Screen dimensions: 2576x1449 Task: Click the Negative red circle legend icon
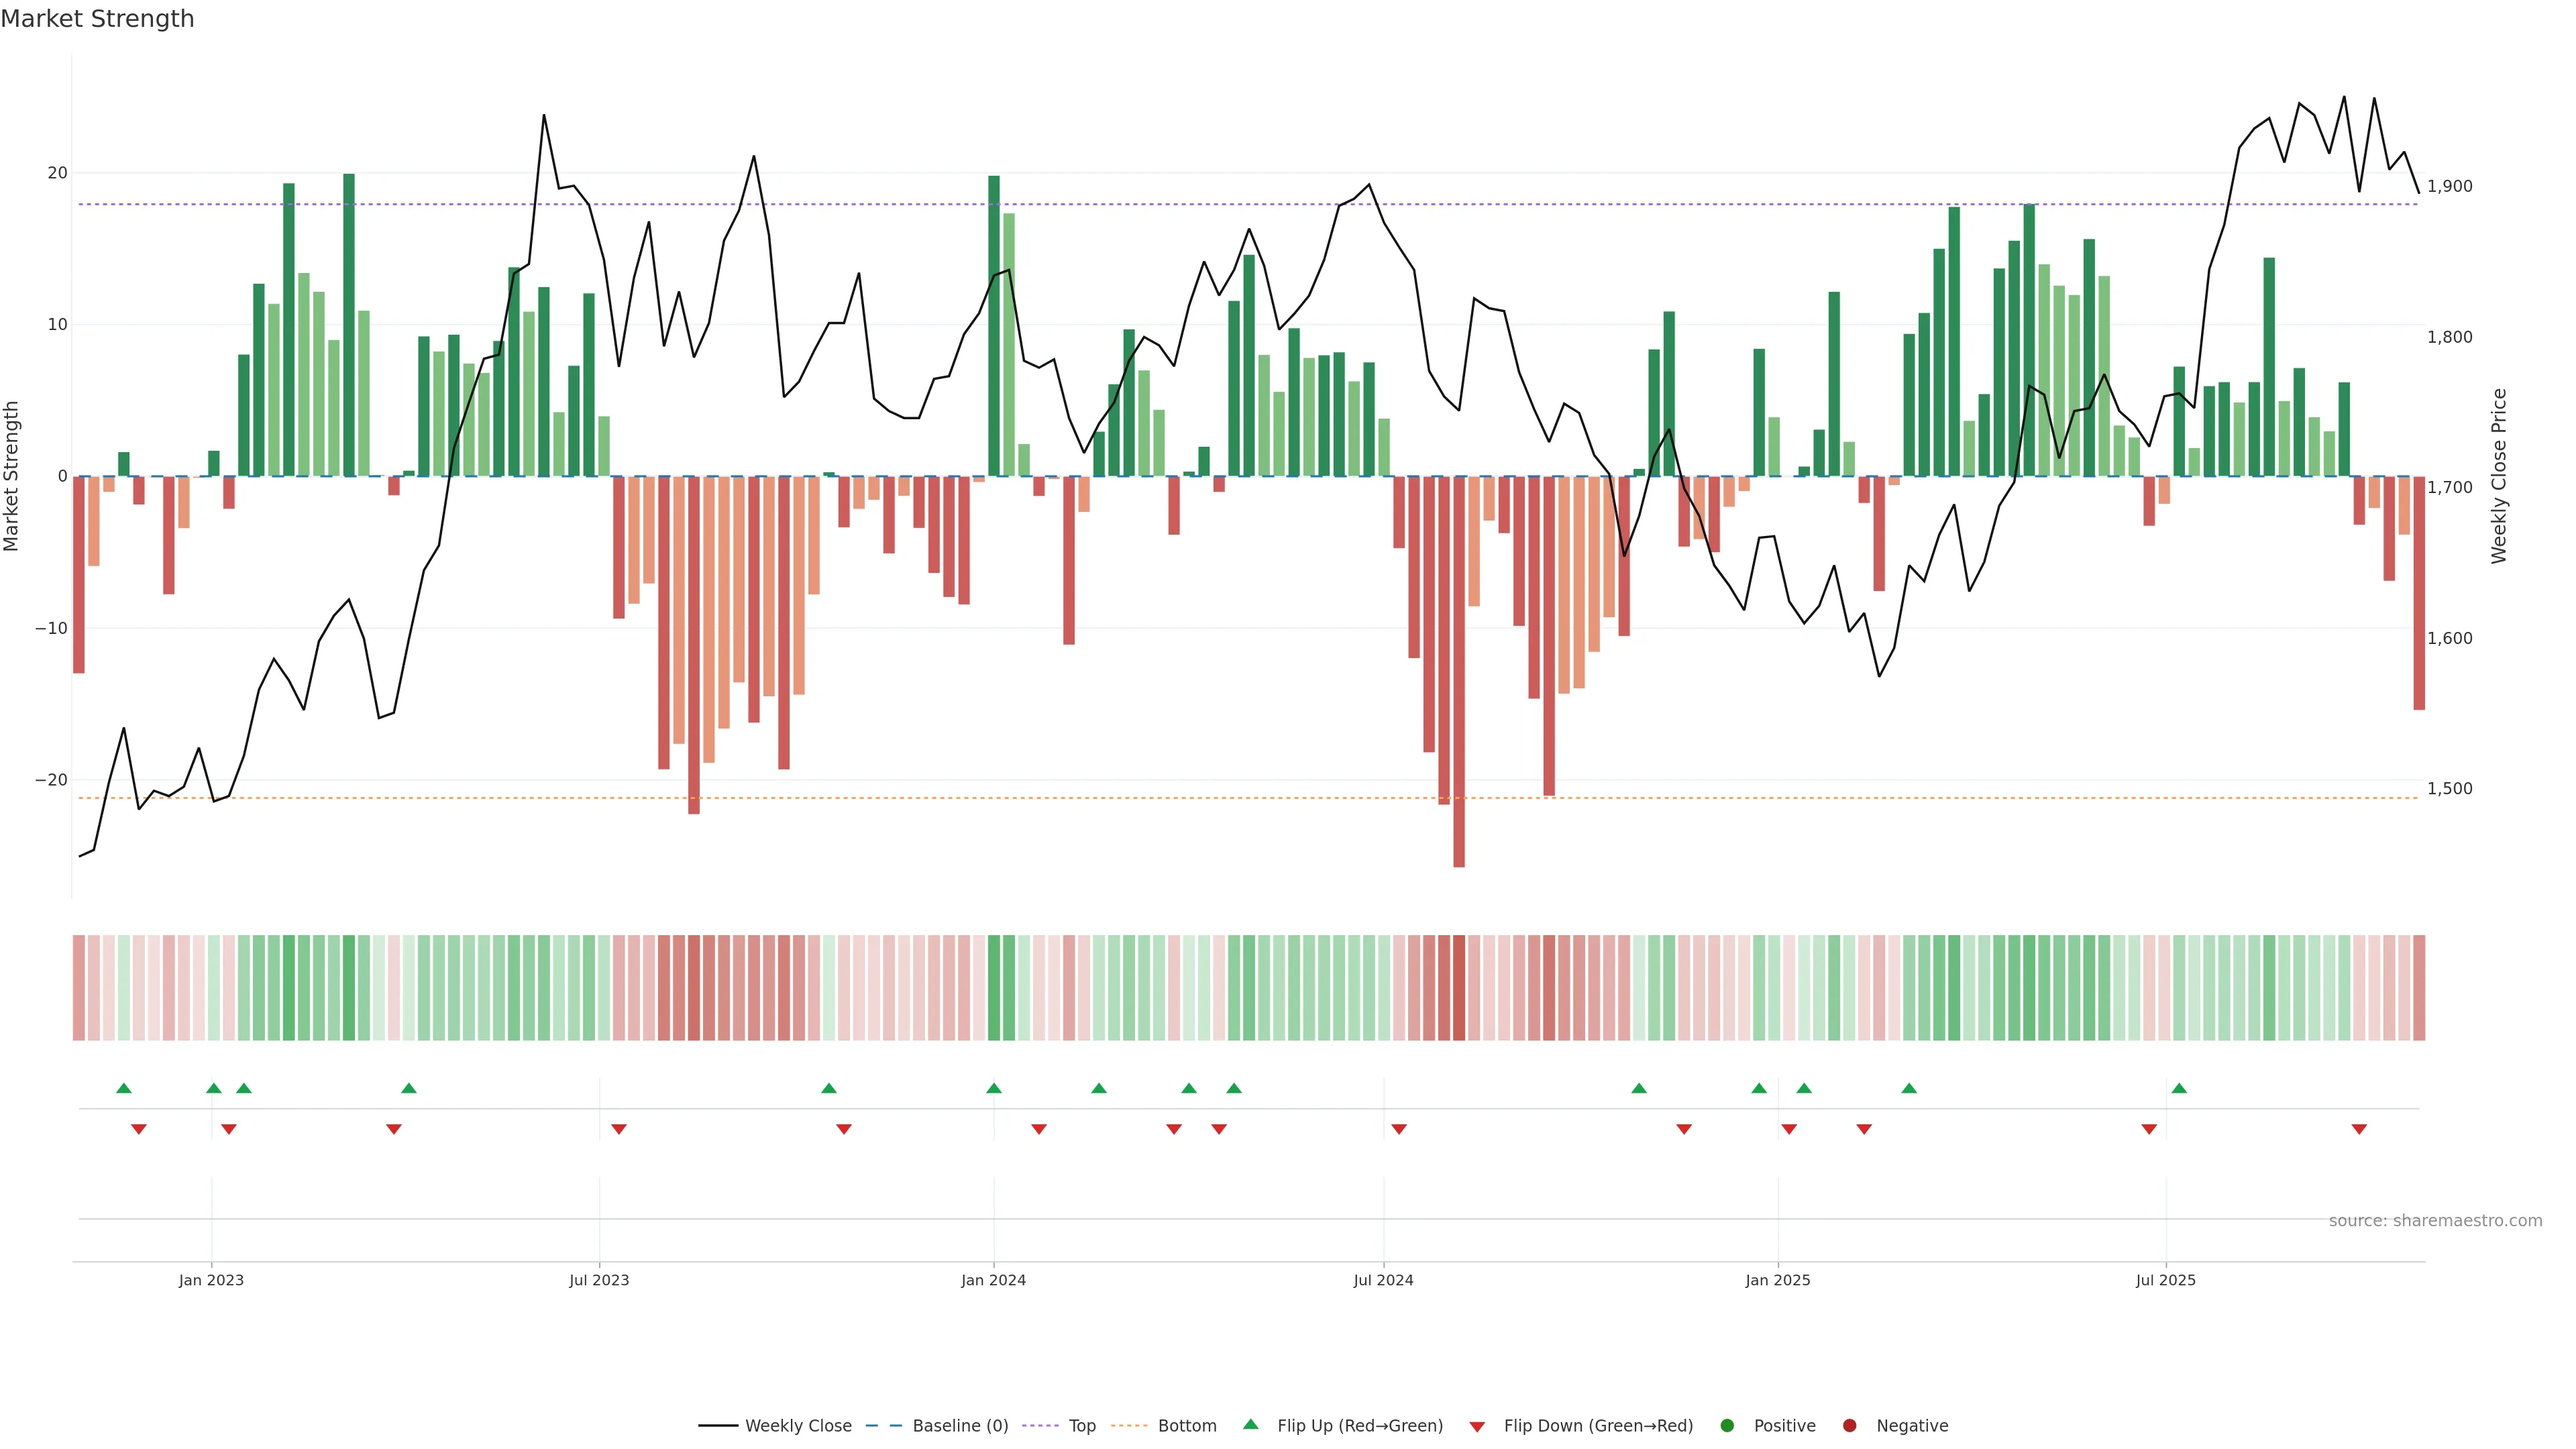click(x=1849, y=1426)
